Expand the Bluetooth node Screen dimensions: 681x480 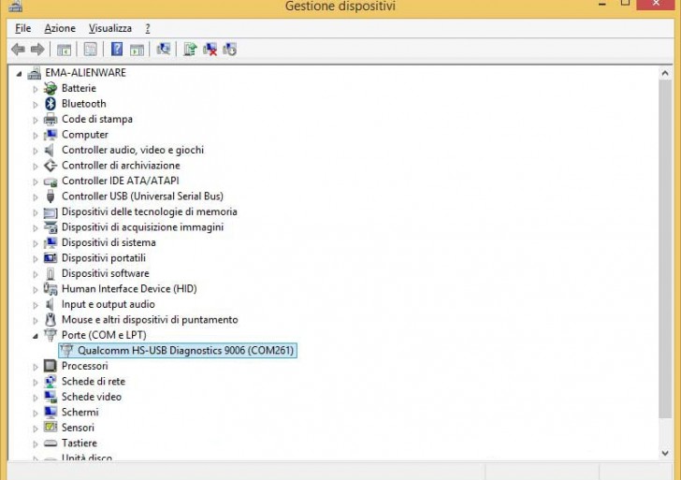36,104
